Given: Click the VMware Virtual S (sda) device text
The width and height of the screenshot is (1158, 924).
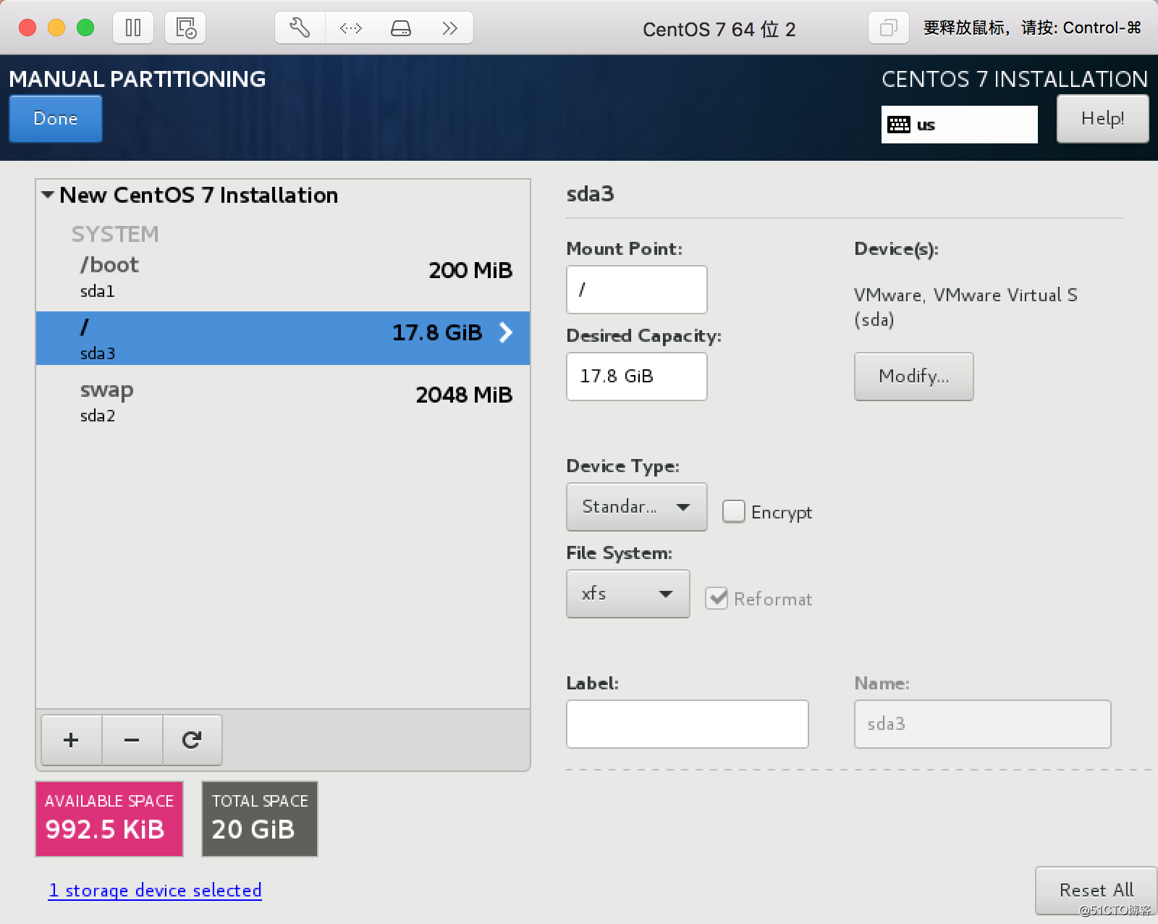Looking at the screenshot, I should pos(965,307).
